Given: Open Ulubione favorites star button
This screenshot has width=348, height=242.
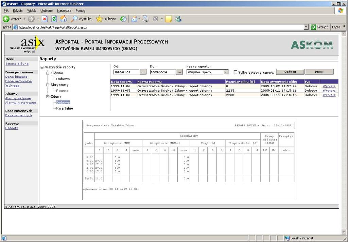Looking at the screenshot, I should 106,19.
